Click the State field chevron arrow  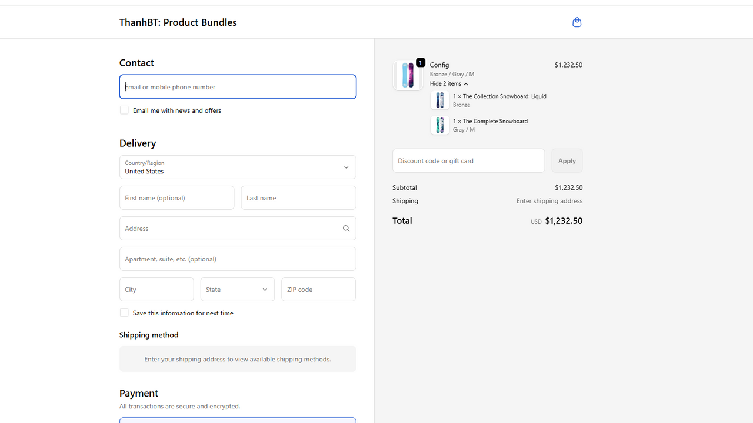point(265,290)
